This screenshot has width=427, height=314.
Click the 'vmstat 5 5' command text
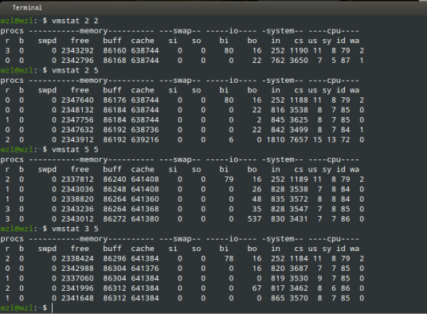coord(75,150)
